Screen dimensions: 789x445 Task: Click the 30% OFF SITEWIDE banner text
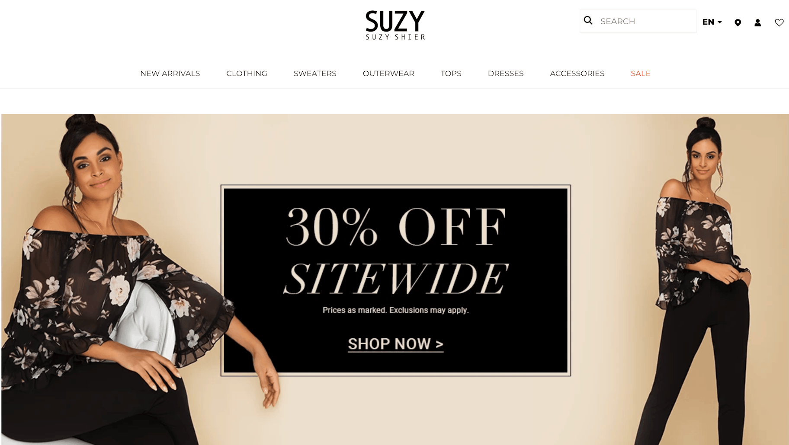pos(395,251)
